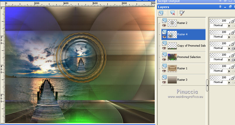Viewport: 235px width, 125px height.
Task: Click the Raster 4 layer thumbnail
Action: [172, 34]
